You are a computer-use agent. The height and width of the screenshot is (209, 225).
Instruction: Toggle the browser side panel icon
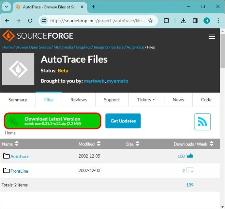(x=195, y=21)
